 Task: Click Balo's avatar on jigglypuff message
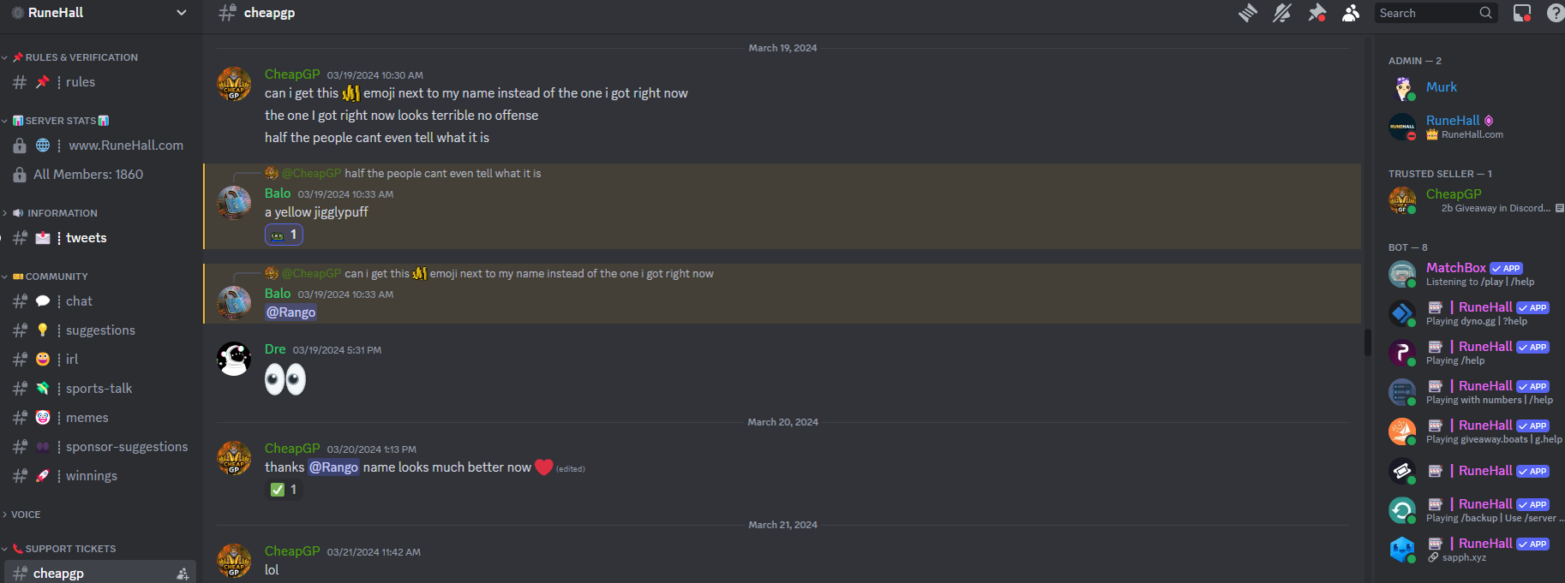tap(234, 203)
